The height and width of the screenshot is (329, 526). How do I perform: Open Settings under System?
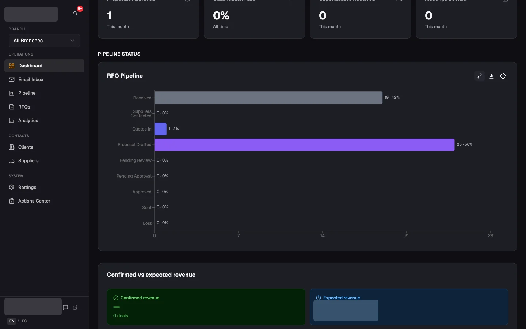tap(44, 187)
